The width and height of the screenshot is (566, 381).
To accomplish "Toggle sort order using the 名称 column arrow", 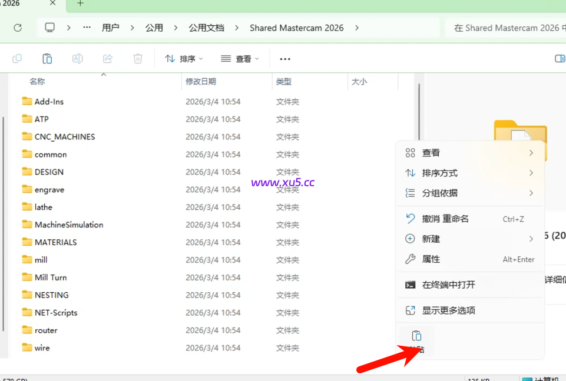I will 102,75.
